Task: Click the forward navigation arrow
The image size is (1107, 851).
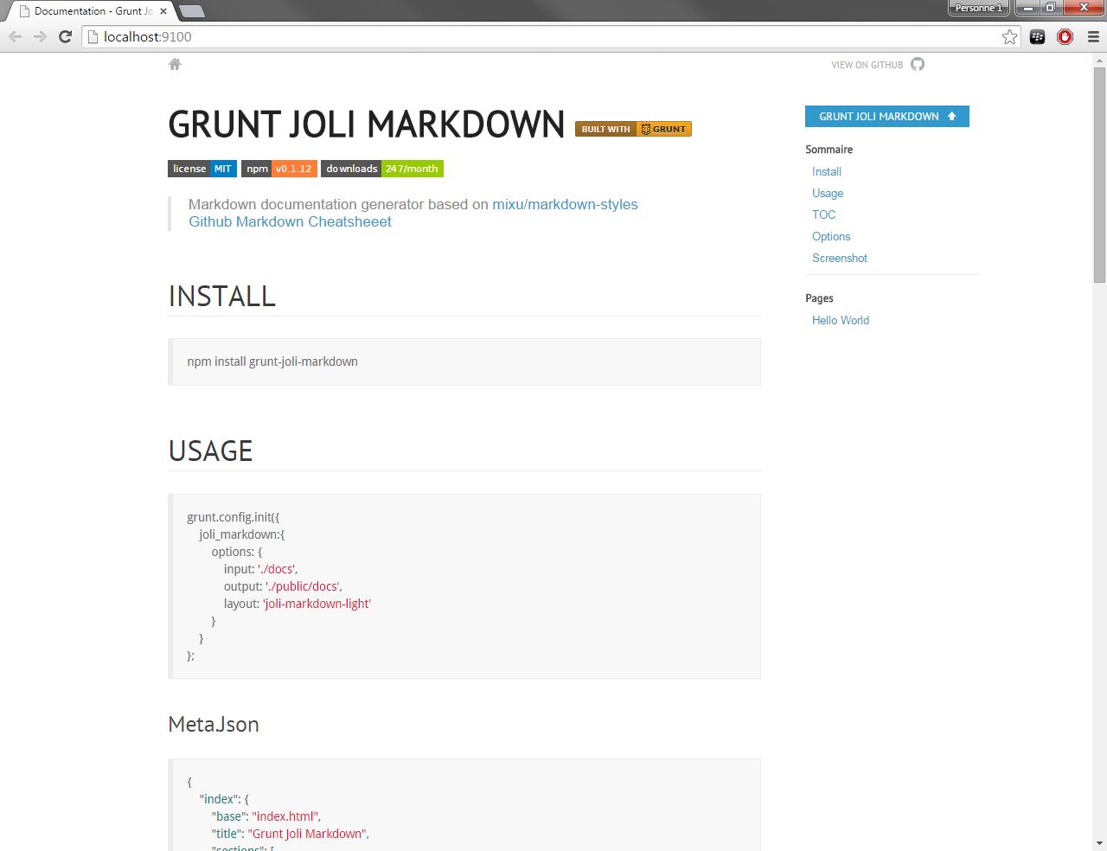Action: coord(39,36)
